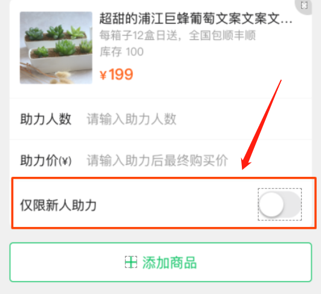
Task: Click the gray track of the 新人助力 switch
Action: (x=292, y=204)
